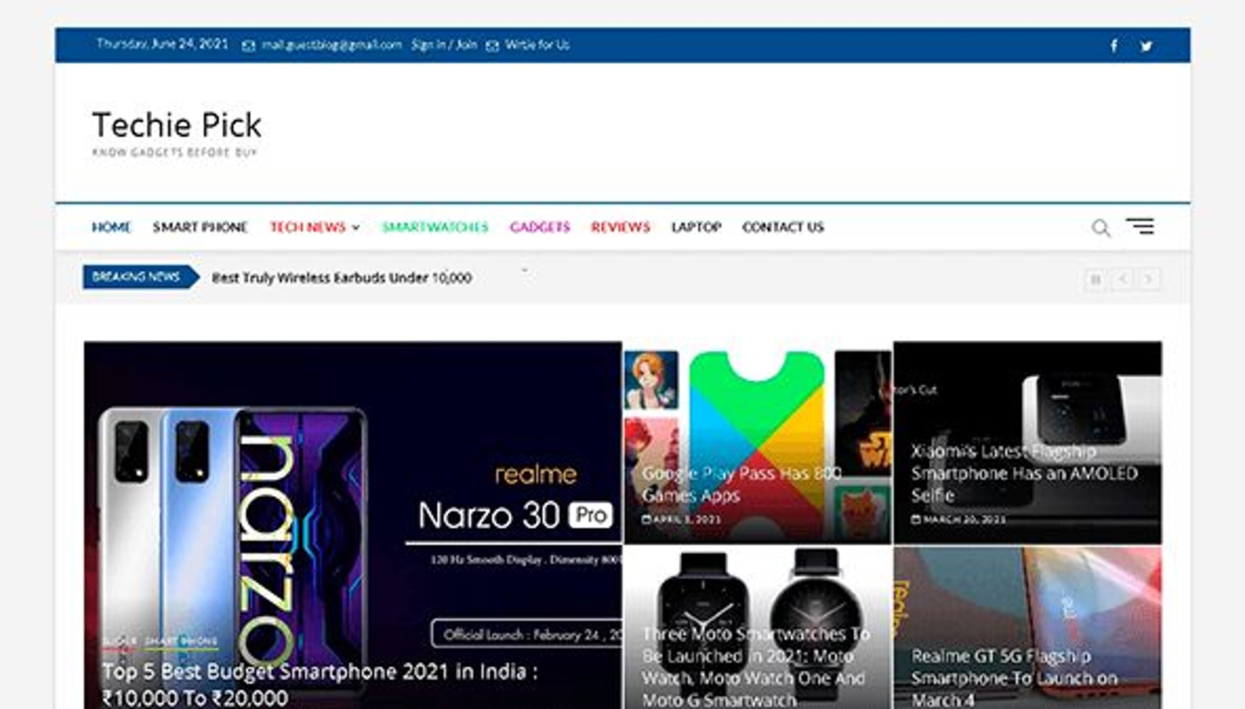Advance the ticker with the next arrow

tap(1149, 279)
